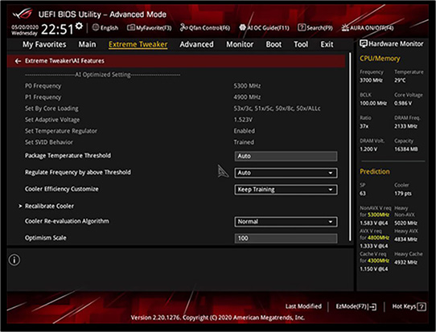Select the Package Temperature Threshold label

pyautogui.click(x=68, y=156)
